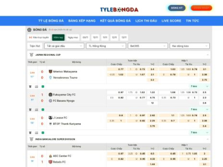
Task: Open the BẢNG XẾP HẠNG menu item
Action: (x=82, y=21)
